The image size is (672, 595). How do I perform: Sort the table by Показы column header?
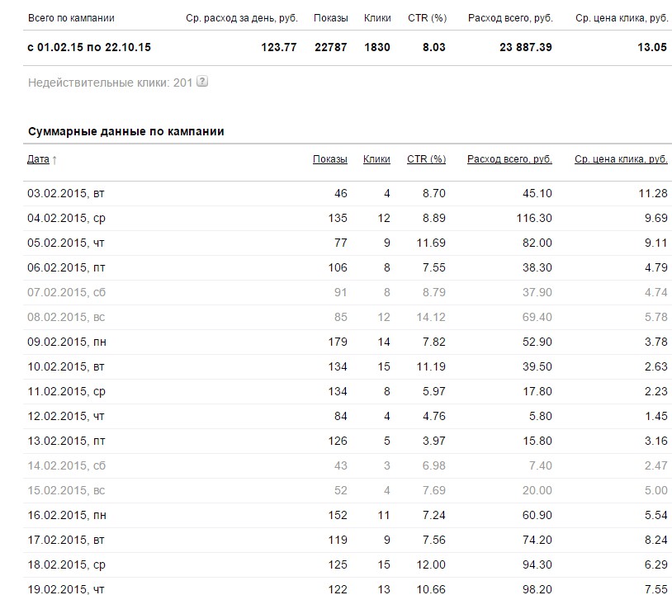pos(330,159)
